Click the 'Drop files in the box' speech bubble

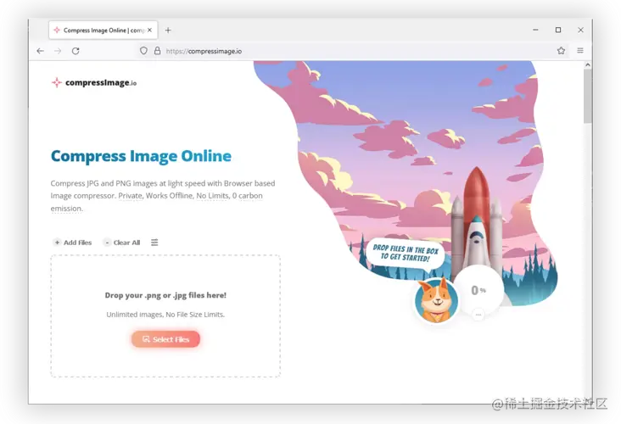click(406, 254)
